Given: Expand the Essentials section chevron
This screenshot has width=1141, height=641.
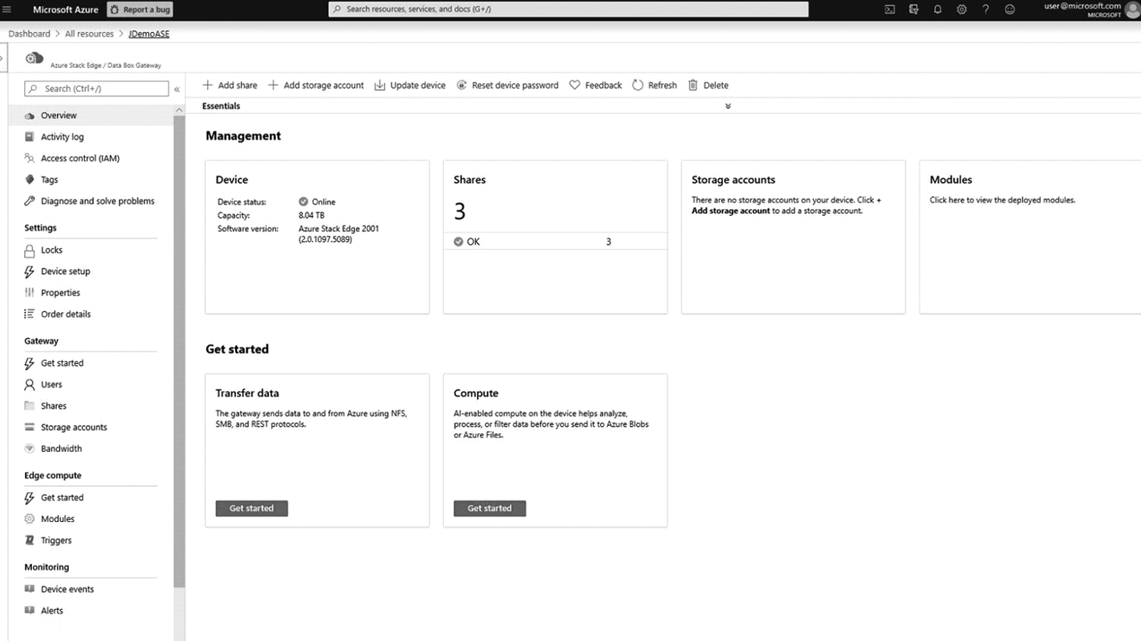Looking at the screenshot, I should coord(728,106).
